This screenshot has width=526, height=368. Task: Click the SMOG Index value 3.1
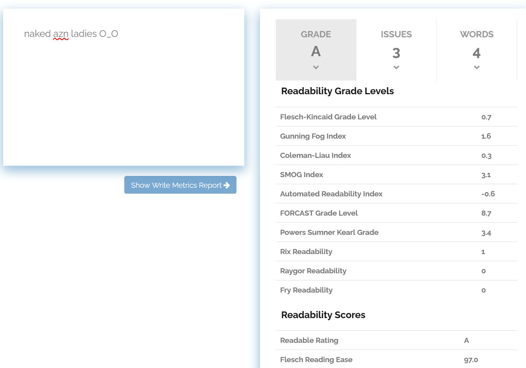click(486, 175)
